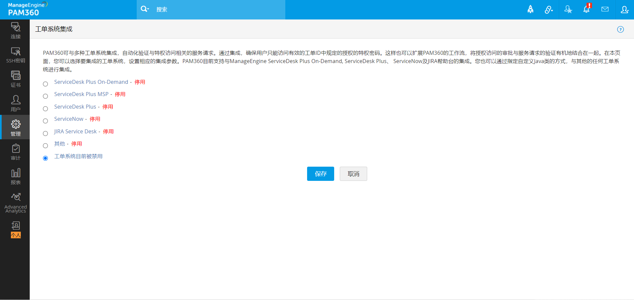Select the 其他 (Other) radio button
634x300 pixels.
coord(46,146)
